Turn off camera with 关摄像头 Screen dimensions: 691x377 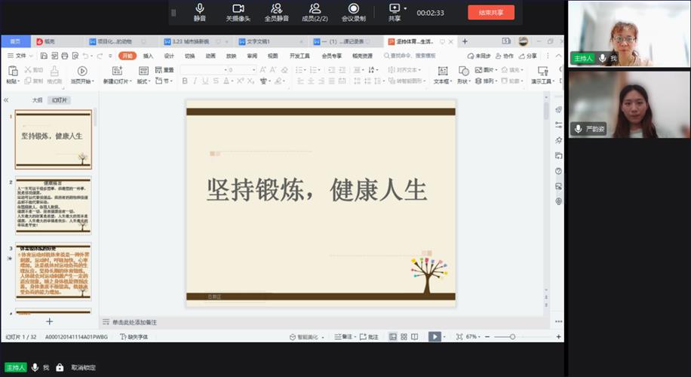[x=238, y=12]
